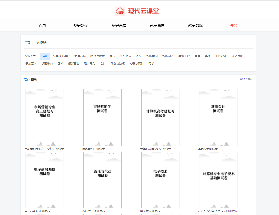Screen dimensions: 279x215
Task: Open the 数字资源 navigation item
Action: point(195,25)
